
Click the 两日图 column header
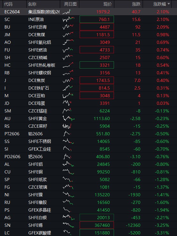pyautogui.click(x=70, y=4)
